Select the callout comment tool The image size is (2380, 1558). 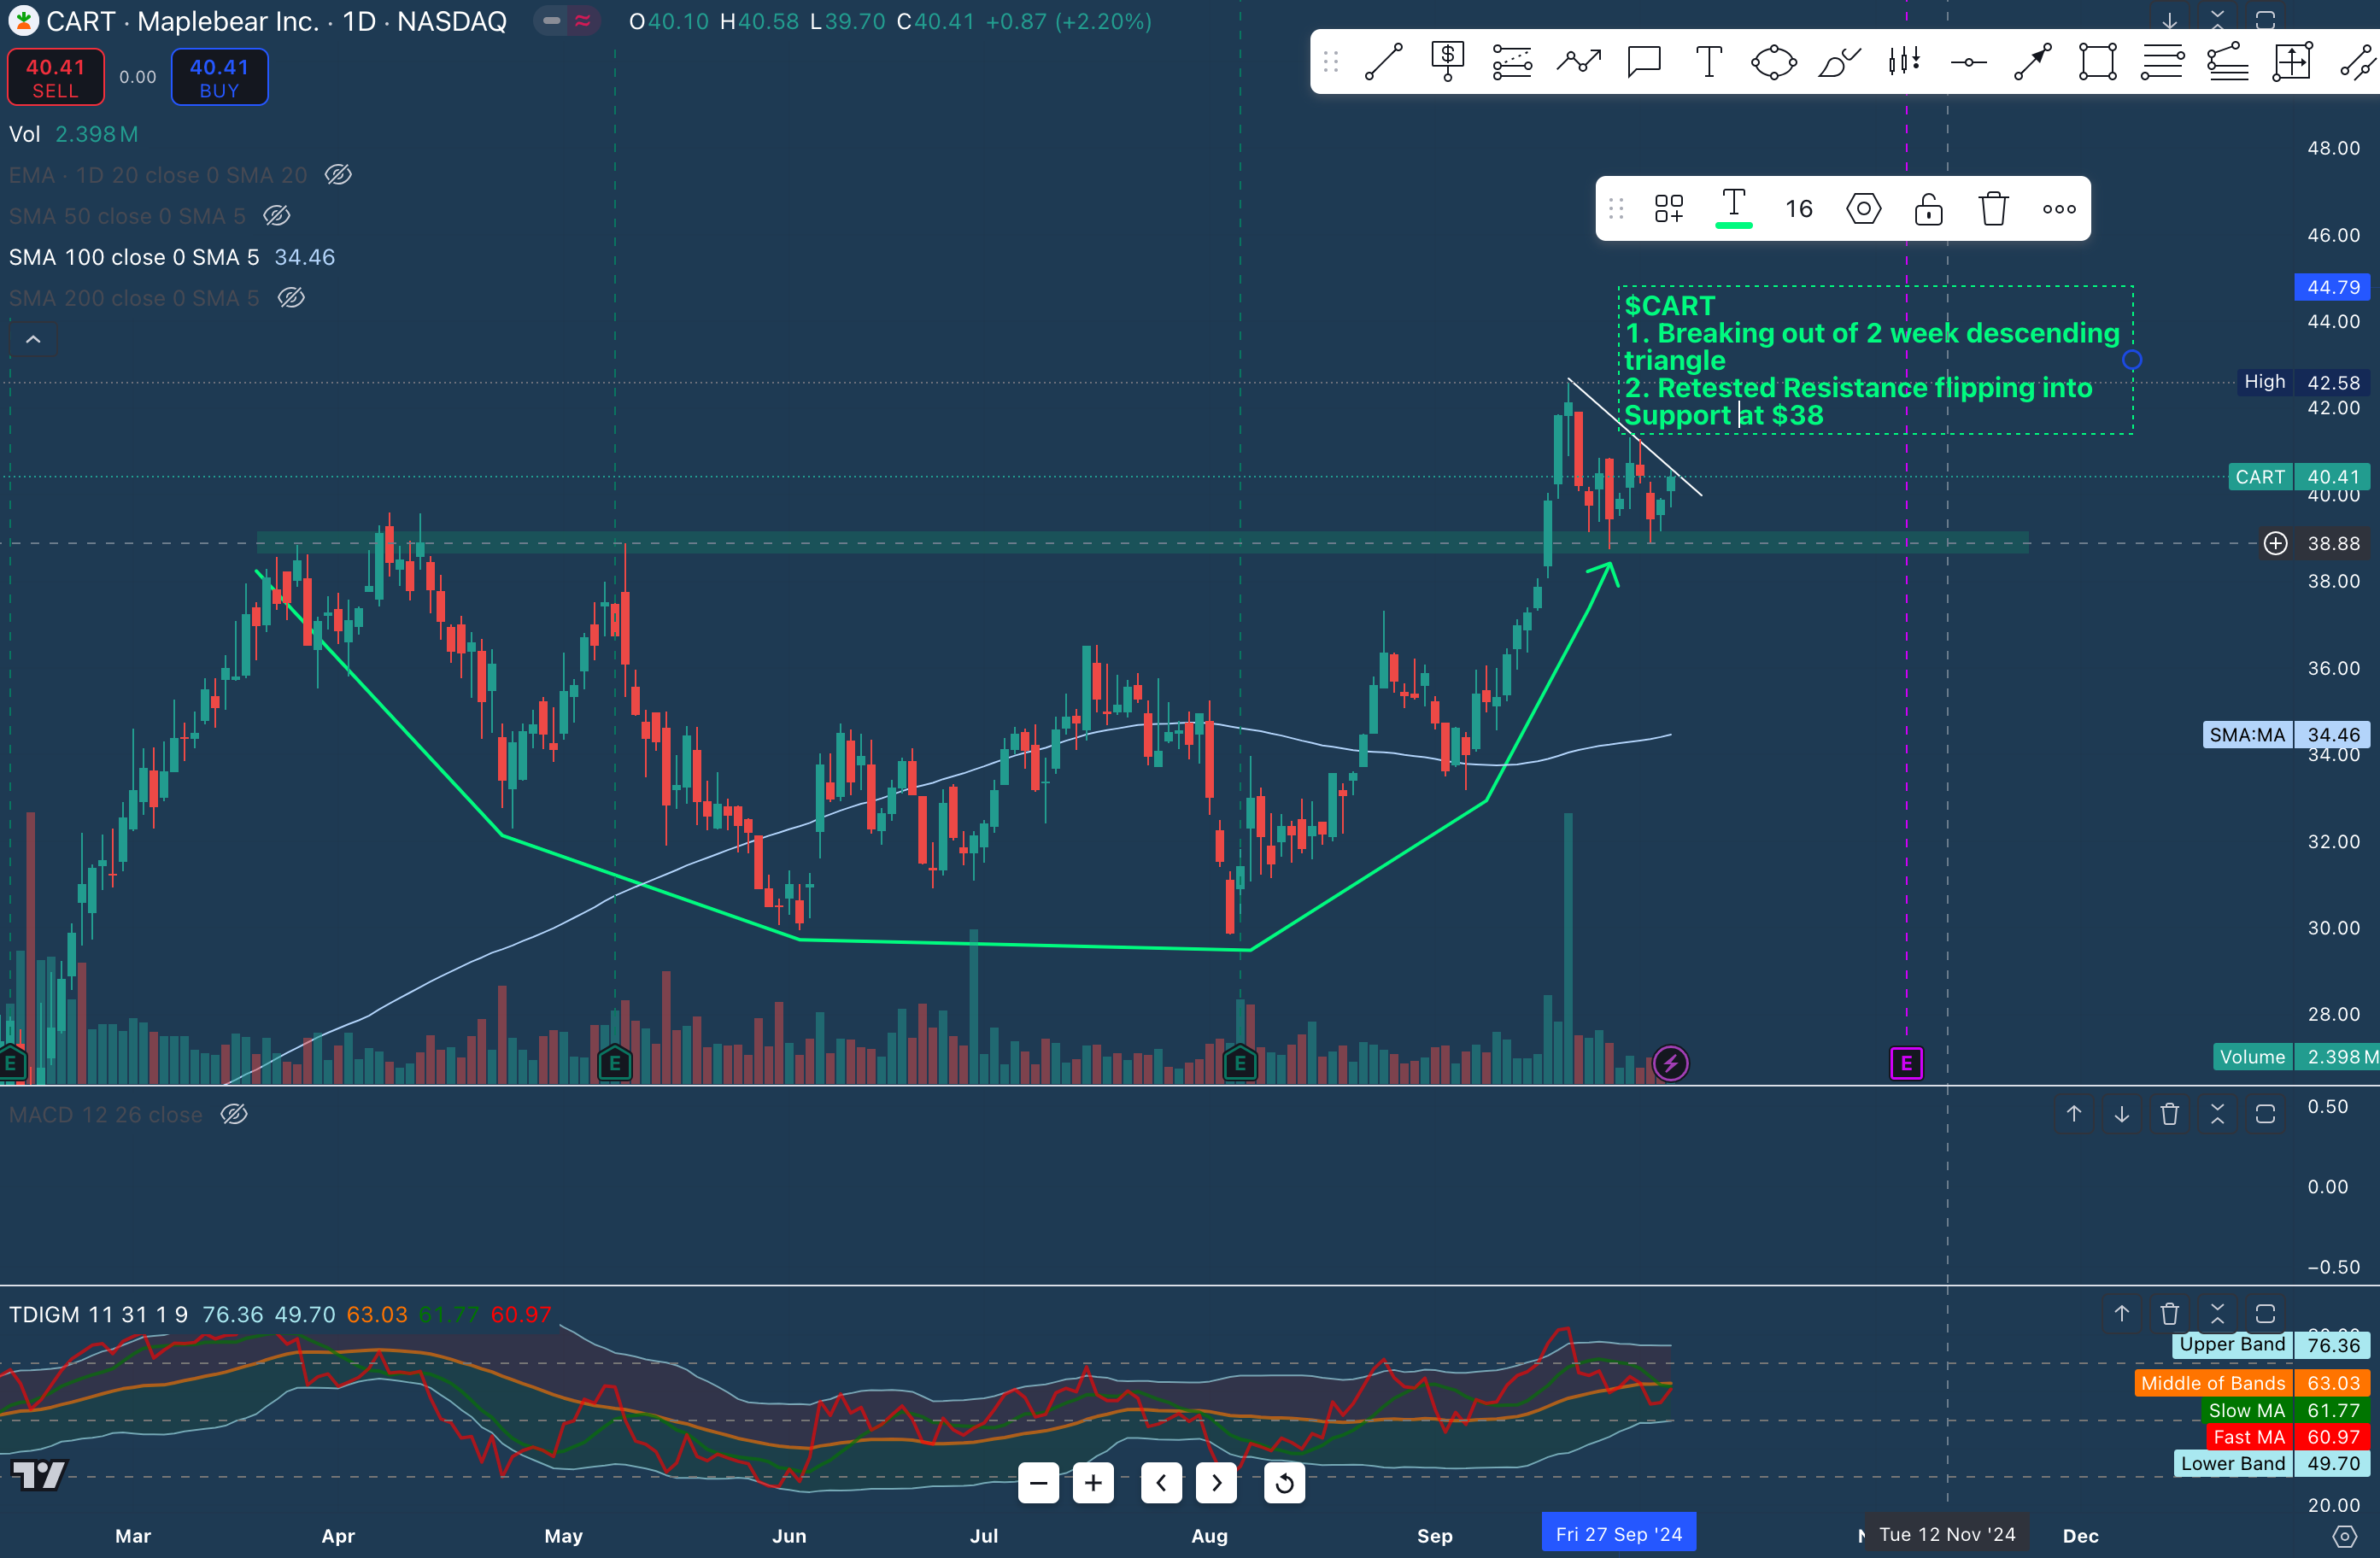click(x=1644, y=62)
